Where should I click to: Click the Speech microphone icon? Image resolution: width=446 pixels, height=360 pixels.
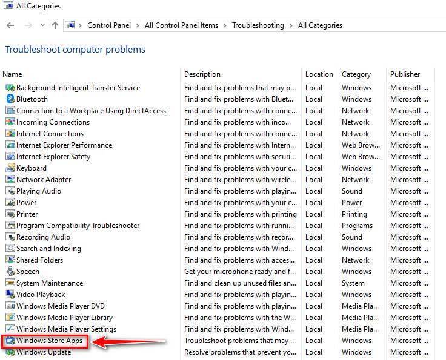(10, 272)
